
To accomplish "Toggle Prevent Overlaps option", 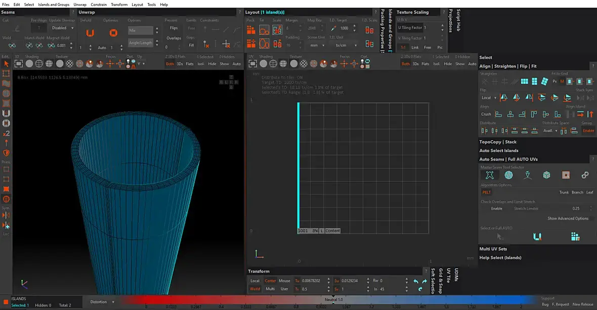I will pyautogui.click(x=174, y=38).
